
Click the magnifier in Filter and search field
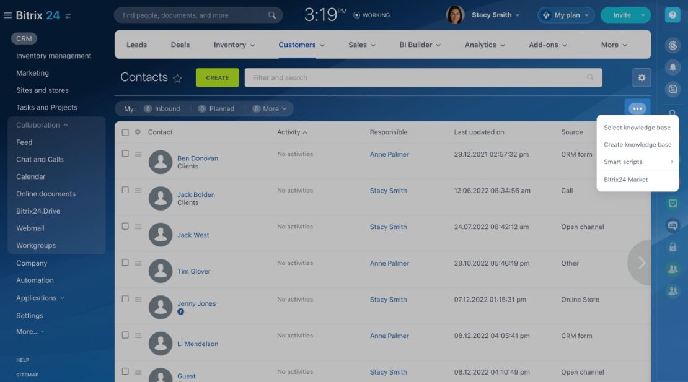pos(590,77)
